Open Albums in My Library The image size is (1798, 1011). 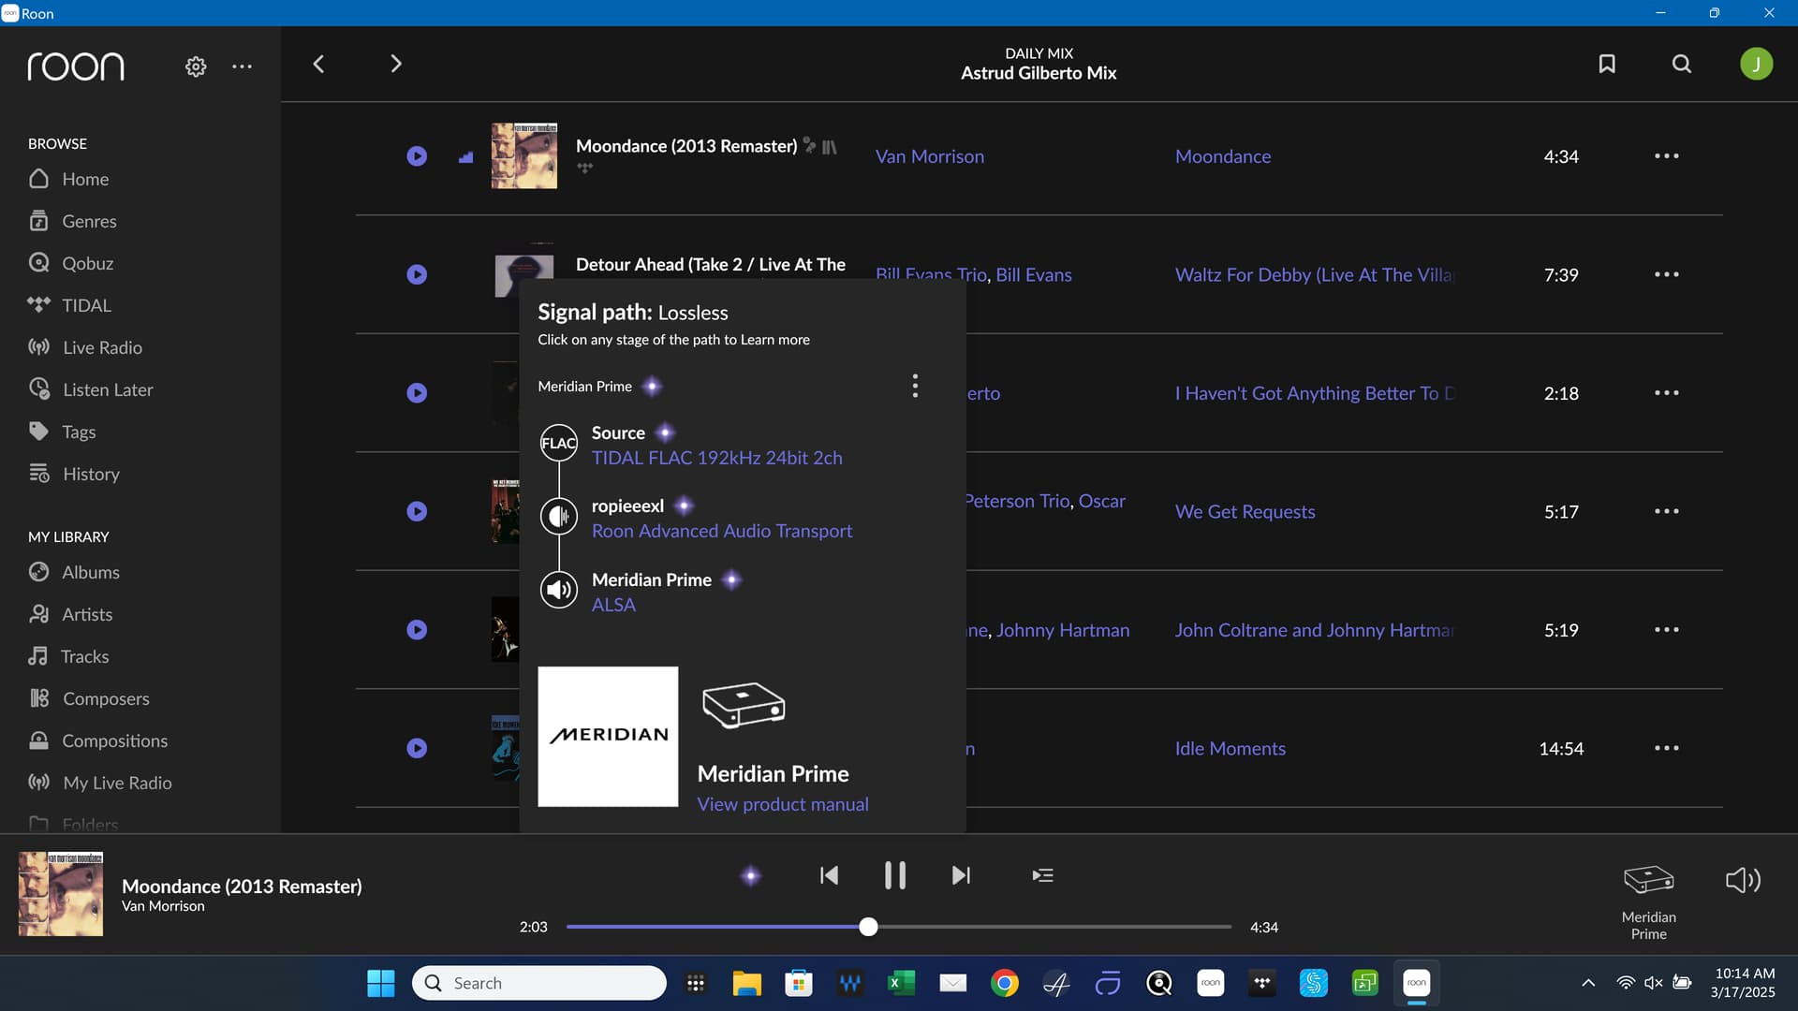pos(74,572)
